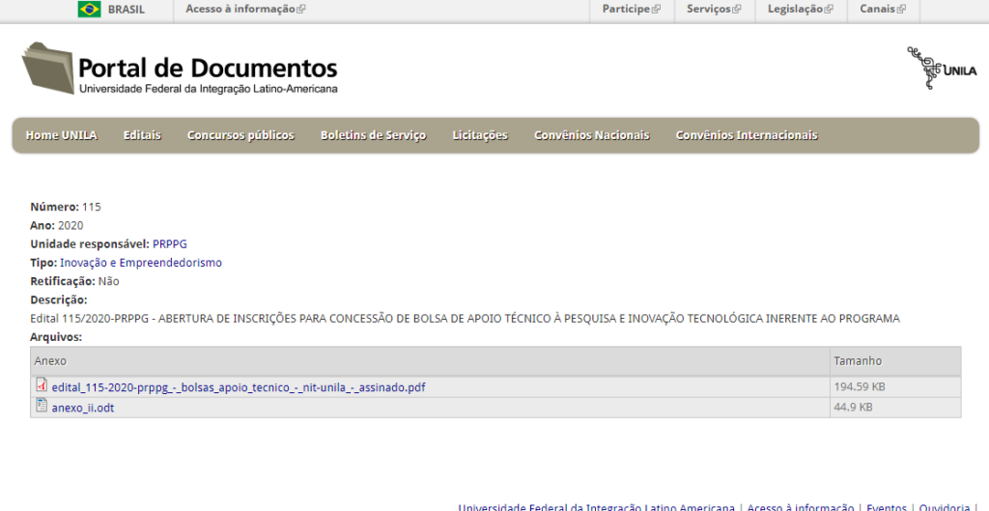Open Participe in government bar
Viewport: 989px width, 511px height.
pyautogui.click(x=626, y=10)
